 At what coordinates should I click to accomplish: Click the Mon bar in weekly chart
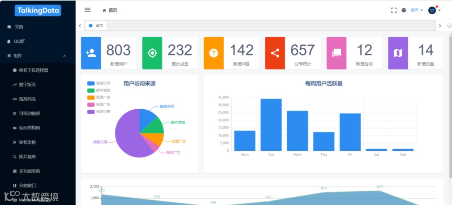[x=245, y=141]
